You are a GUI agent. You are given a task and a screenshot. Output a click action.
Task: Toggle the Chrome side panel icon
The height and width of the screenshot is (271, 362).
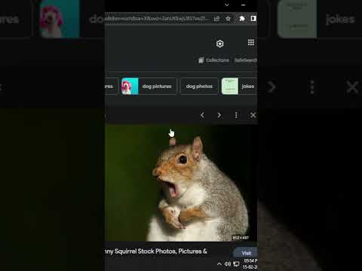click(x=253, y=19)
